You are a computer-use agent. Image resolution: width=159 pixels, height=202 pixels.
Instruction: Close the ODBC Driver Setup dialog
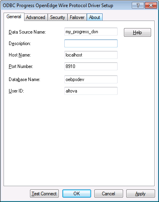tap(151, 6)
